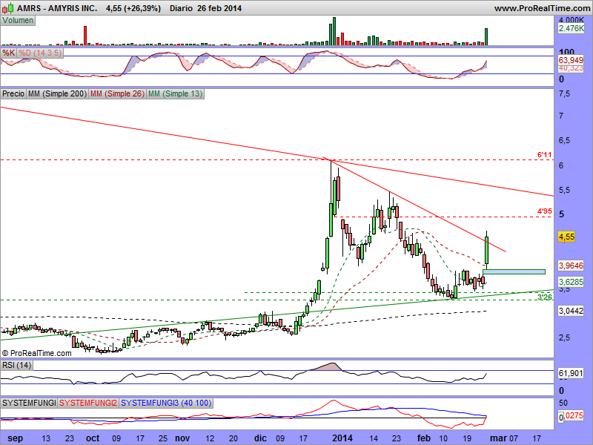Click the oct month on time axis

[x=93, y=438]
